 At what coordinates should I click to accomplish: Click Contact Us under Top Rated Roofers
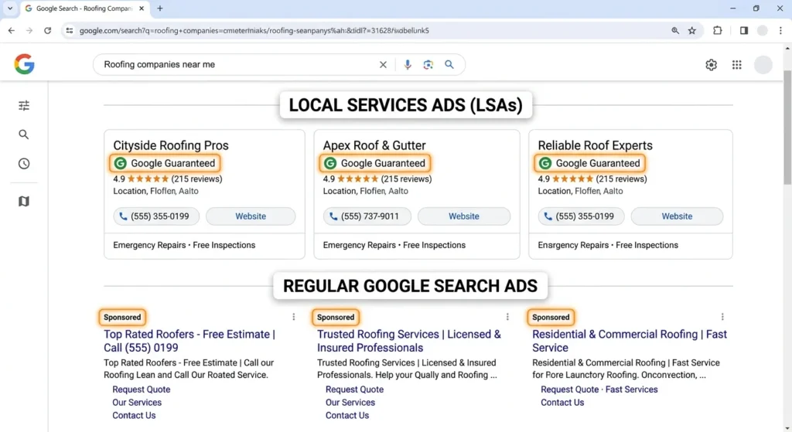pos(134,415)
